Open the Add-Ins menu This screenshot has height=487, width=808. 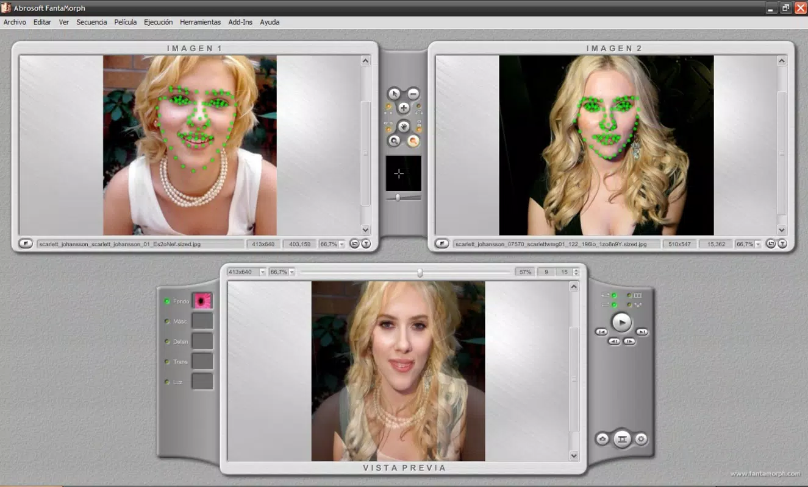(240, 22)
